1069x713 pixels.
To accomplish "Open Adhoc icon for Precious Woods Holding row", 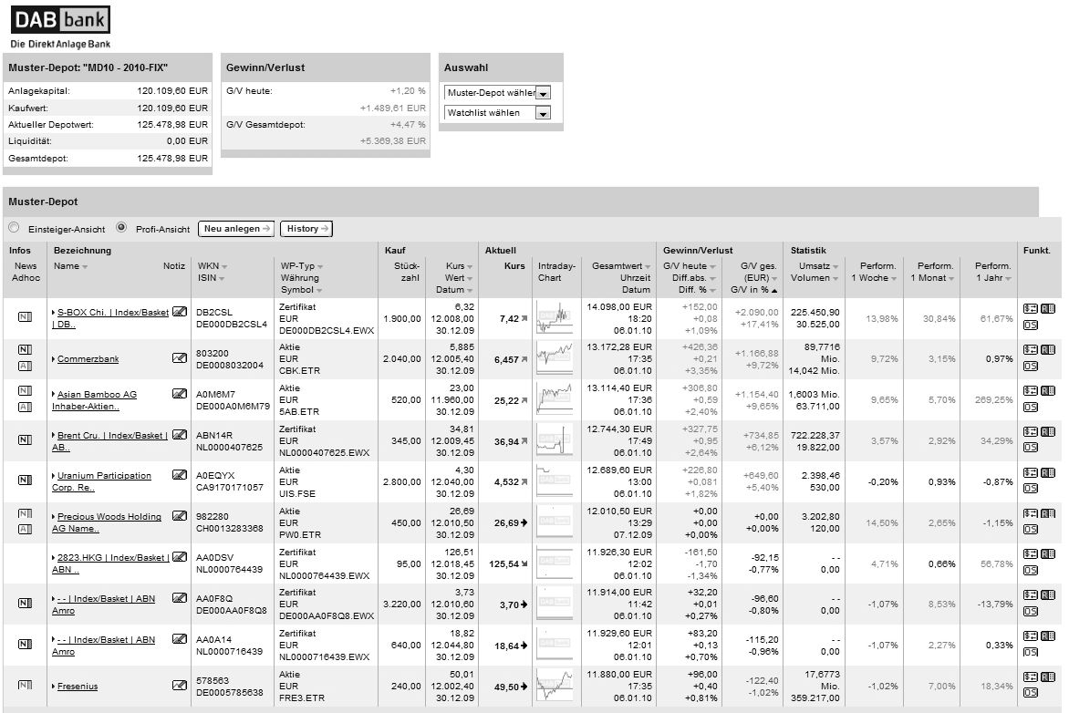I will [25, 530].
